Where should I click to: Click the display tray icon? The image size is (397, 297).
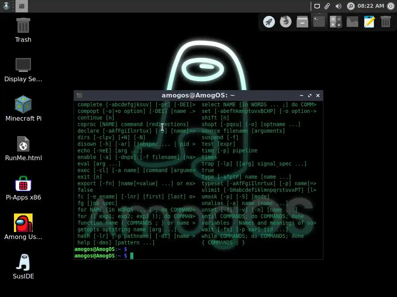click(x=317, y=6)
